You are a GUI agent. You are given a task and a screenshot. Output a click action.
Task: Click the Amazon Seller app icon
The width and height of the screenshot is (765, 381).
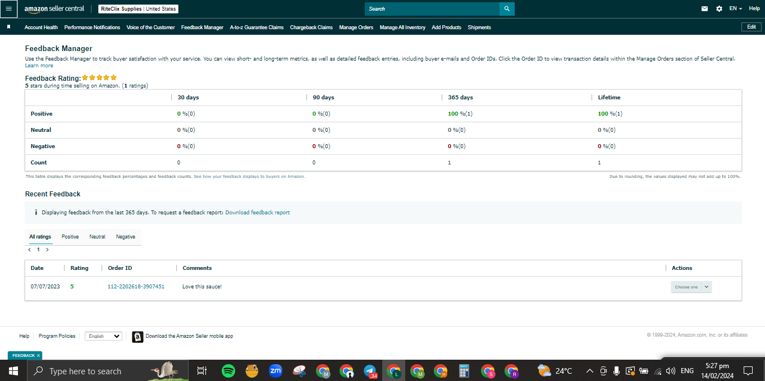(x=138, y=337)
